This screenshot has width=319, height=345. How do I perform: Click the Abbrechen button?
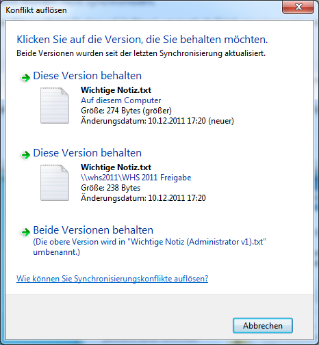[x=263, y=326]
